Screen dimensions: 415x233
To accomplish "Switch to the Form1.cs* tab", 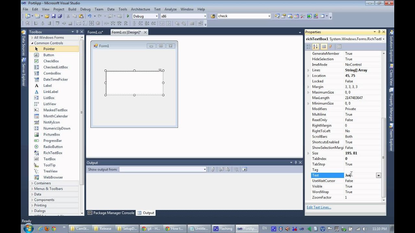I will (x=95, y=32).
